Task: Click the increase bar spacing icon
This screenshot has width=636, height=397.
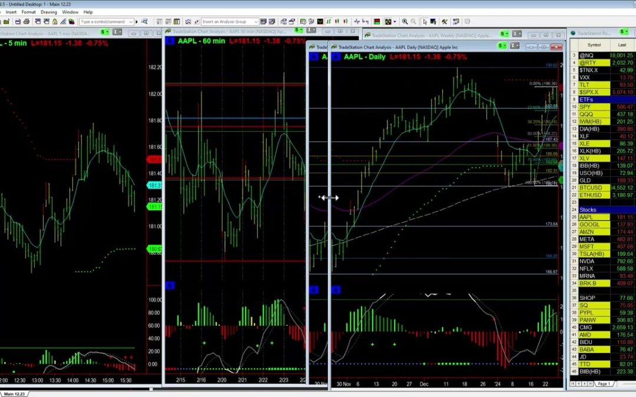Action: click(x=366, y=22)
